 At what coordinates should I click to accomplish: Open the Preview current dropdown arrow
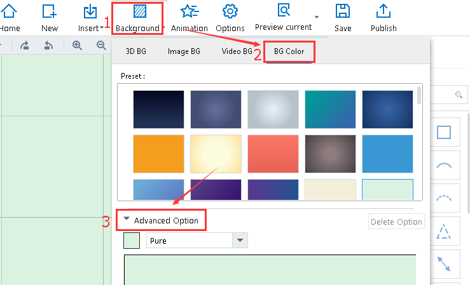(x=317, y=17)
